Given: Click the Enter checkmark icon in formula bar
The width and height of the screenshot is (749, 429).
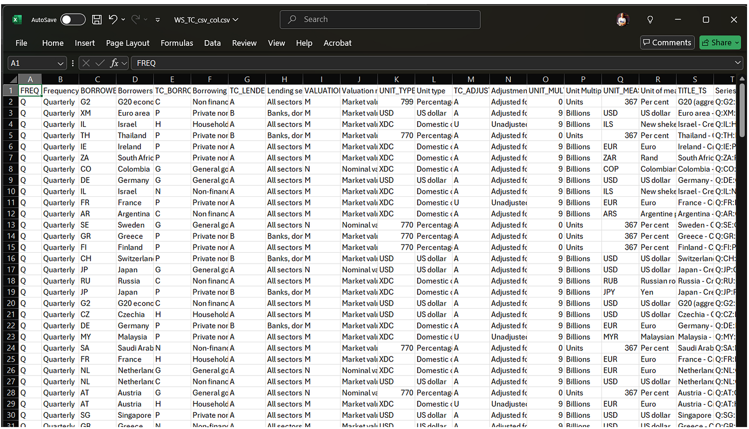Looking at the screenshot, I should pos(100,63).
